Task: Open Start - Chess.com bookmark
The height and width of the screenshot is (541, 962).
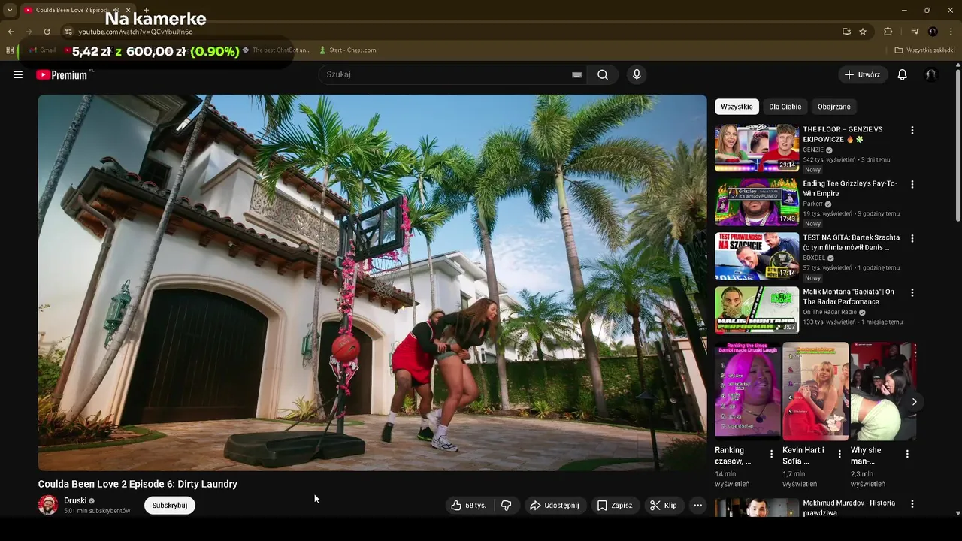Action: (x=348, y=50)
